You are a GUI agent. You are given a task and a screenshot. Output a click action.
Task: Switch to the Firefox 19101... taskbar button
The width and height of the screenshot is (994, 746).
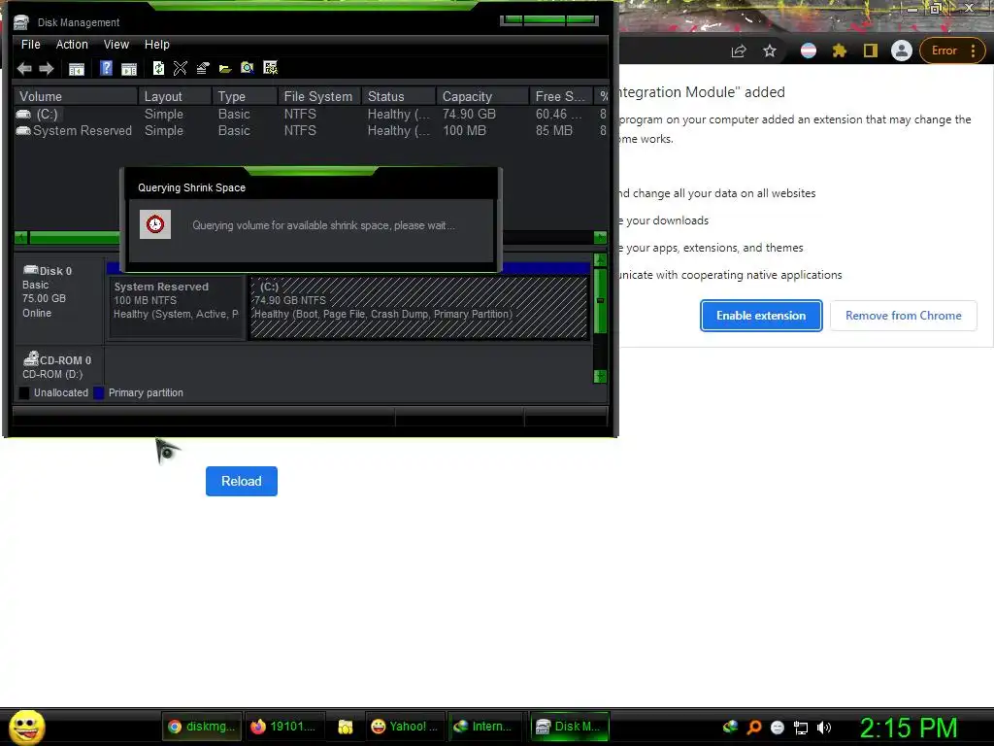283,727
